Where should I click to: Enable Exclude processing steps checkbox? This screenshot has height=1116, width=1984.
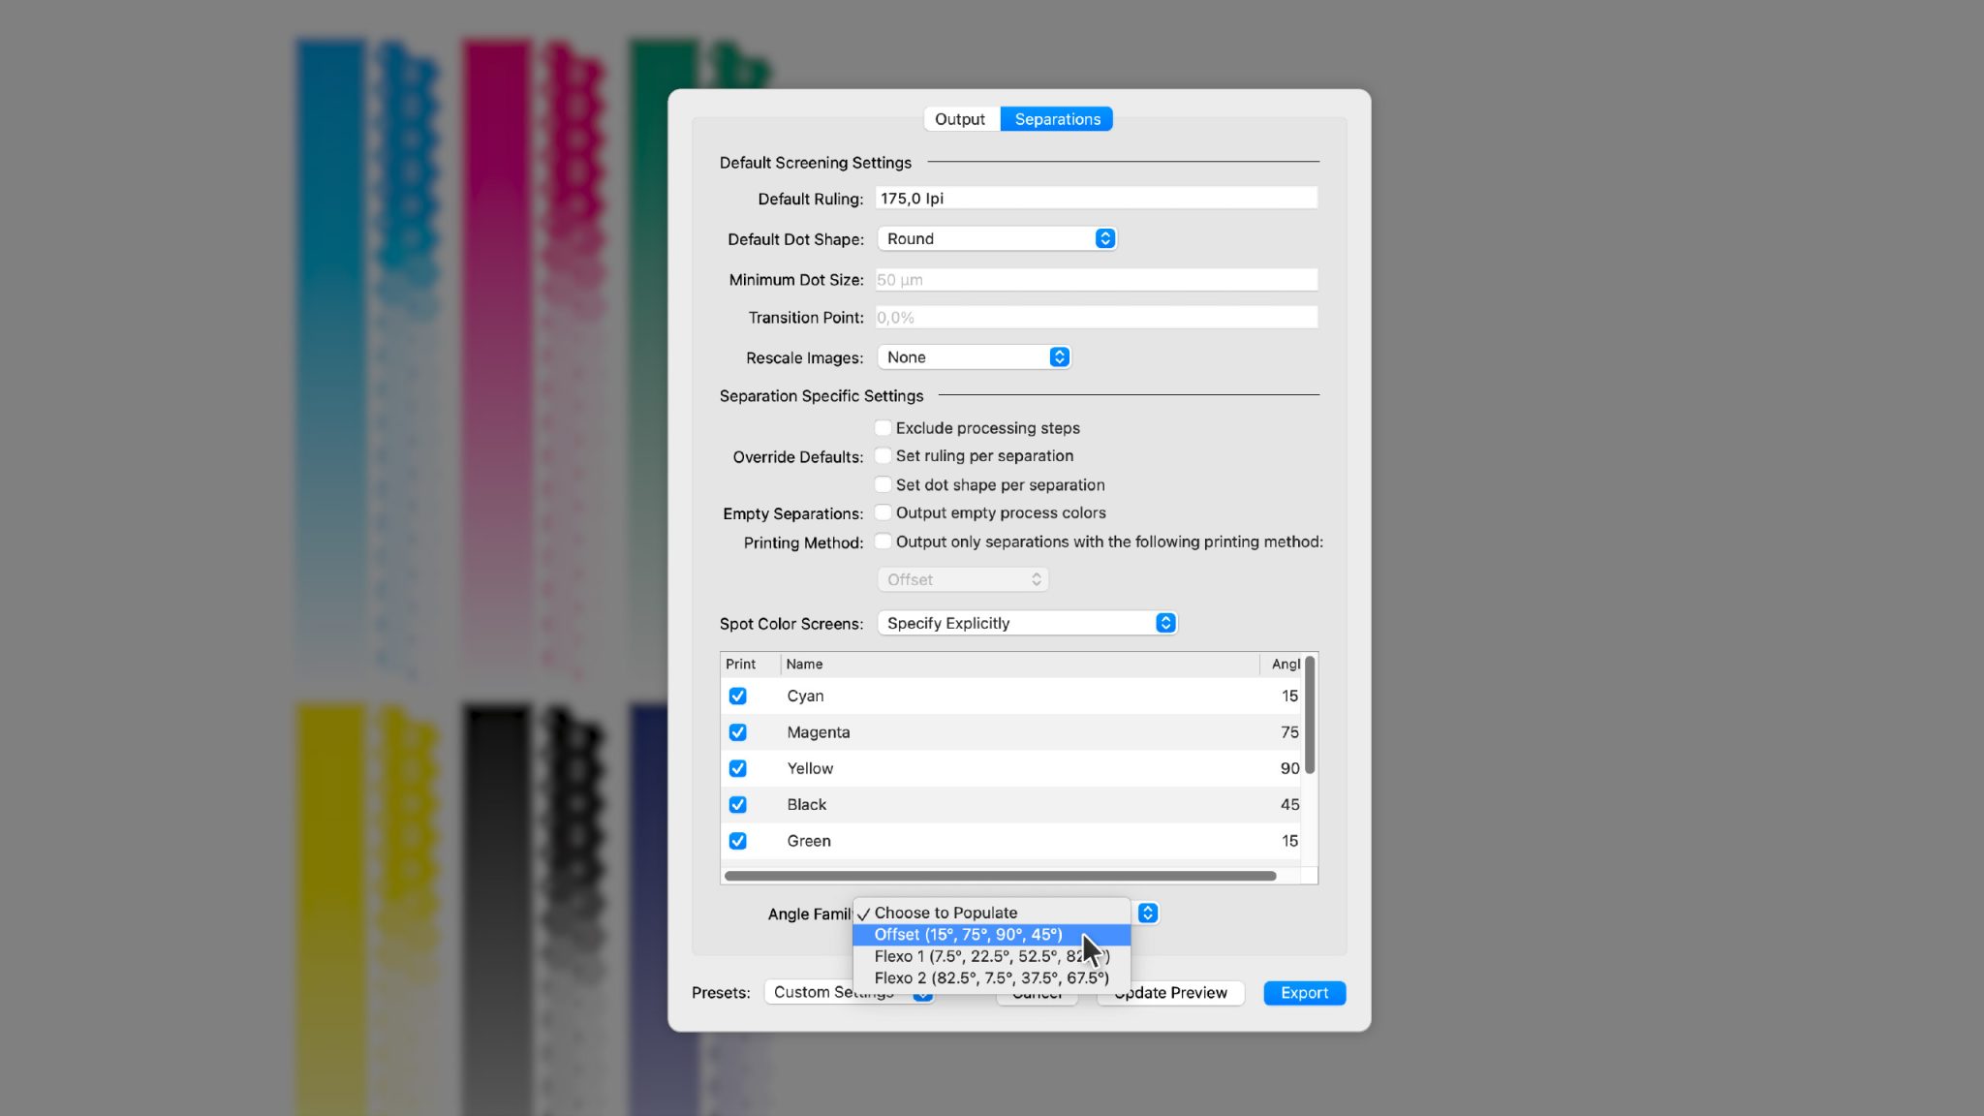pos(883,428)
